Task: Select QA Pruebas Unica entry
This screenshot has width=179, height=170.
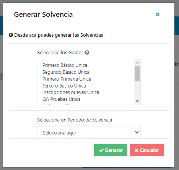Action: tap(62, 99)
